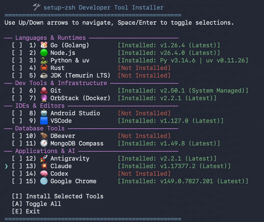
Task: Click the Antigravity rocket icon
Action: (x=44, y=159)
